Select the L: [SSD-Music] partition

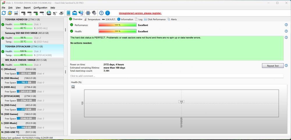pos(32,125)
